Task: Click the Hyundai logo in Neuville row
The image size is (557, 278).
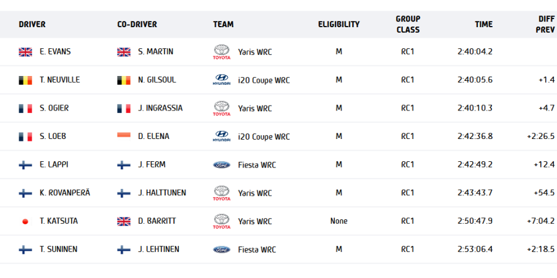Action: click(x=221, y=81)
